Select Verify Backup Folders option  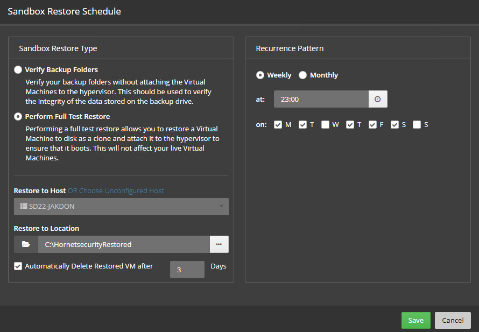point(18,70)
